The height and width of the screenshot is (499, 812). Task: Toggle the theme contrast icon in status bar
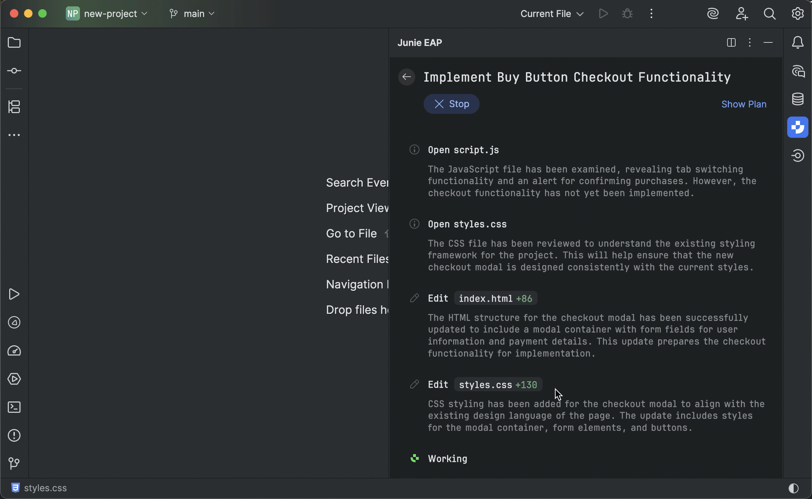793,488
